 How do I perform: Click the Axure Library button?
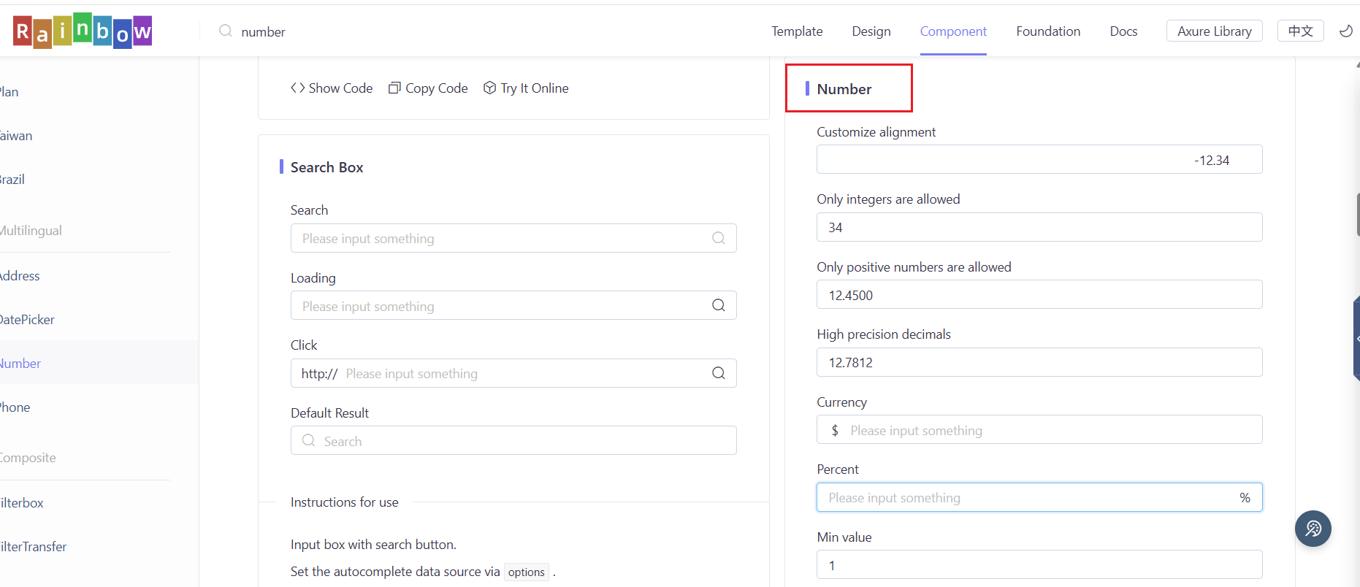tap(1214, 31)
